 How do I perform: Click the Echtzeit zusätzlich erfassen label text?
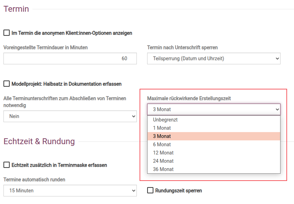click(59, 165)
